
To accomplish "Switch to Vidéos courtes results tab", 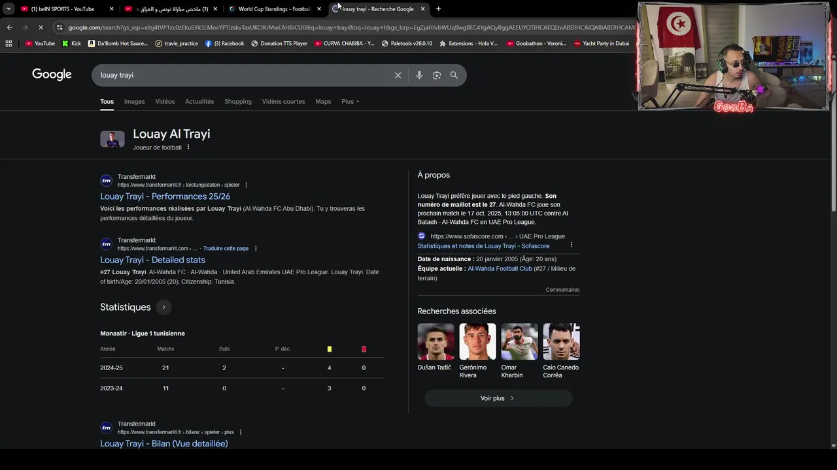I will [283, 101].
